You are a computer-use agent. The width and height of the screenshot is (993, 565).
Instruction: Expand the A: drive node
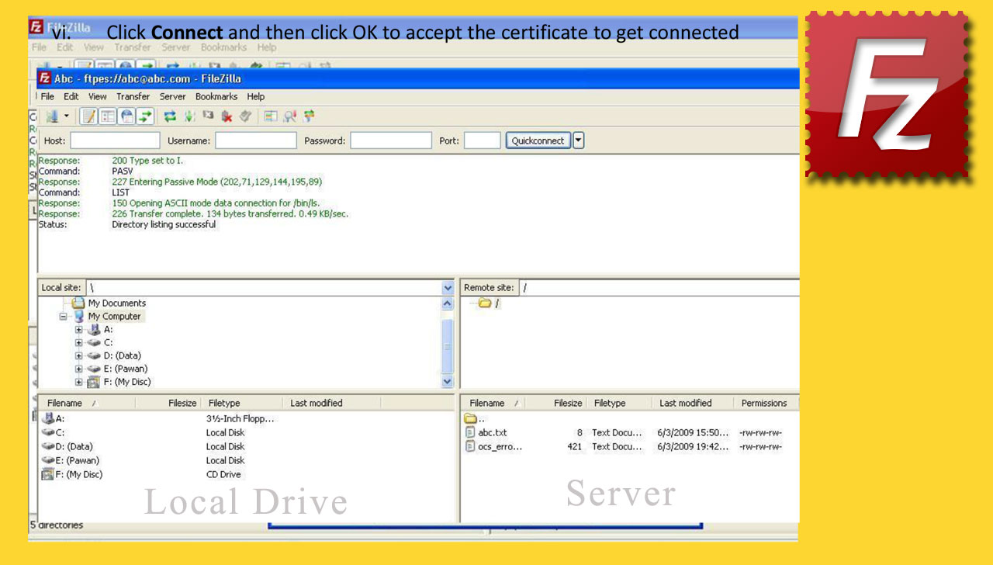click(79, 330)
